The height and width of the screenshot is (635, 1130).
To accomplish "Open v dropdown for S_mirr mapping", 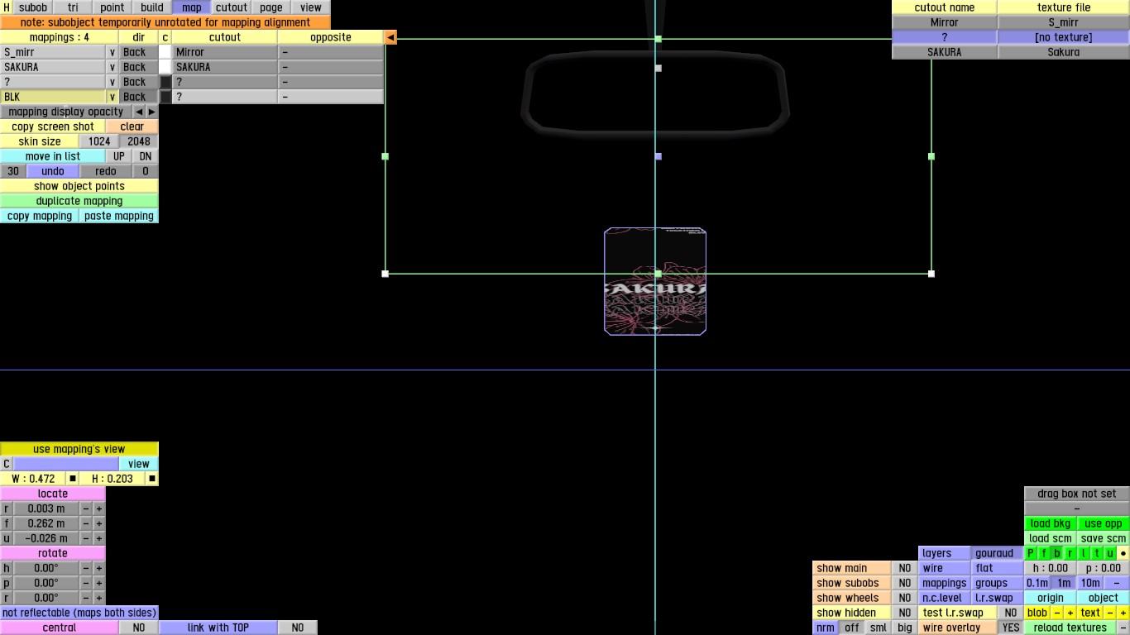I will (x=113, y=52).
